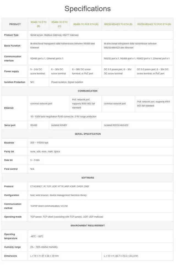Viewport: 176px width, 267px height.
Task: Select the Specifications page heading
Action: pos(88,9)
